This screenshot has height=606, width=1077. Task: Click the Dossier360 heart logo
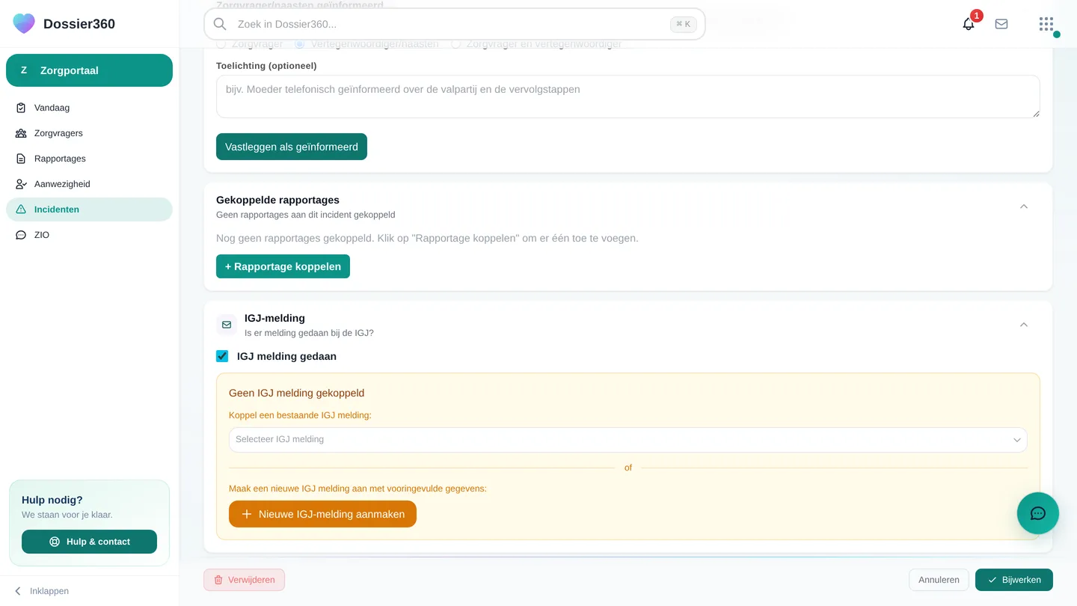pos(24,23)
